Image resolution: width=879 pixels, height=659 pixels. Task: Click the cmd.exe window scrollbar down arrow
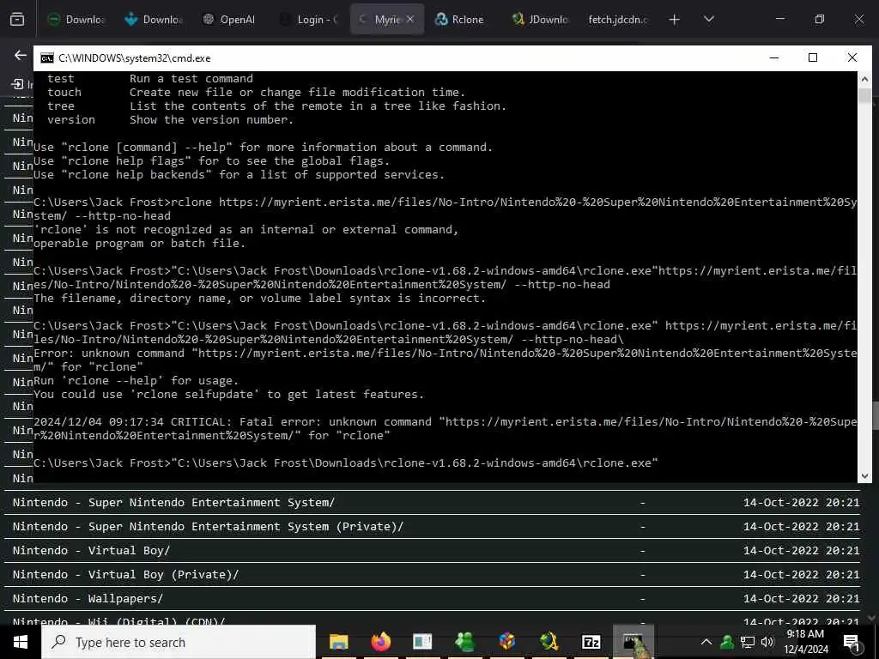click(x=864, y=475)
